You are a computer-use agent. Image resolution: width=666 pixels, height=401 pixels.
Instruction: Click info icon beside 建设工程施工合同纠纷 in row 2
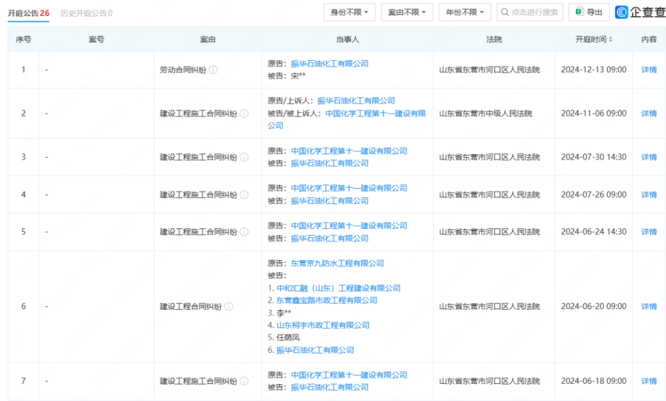point(244,114)
